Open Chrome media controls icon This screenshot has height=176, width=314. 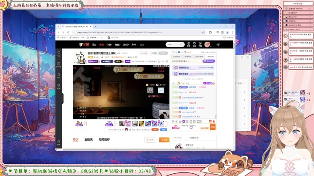click(x=218, y=32)
